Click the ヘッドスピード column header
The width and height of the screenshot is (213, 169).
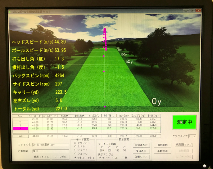[x=35, y=116]
